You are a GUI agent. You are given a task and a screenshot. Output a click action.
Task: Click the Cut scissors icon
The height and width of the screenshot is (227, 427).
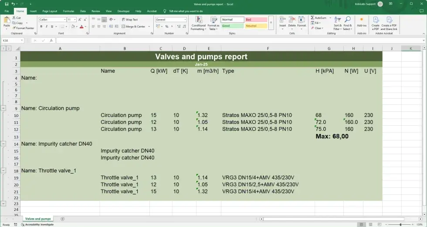(x=14, y=18)
